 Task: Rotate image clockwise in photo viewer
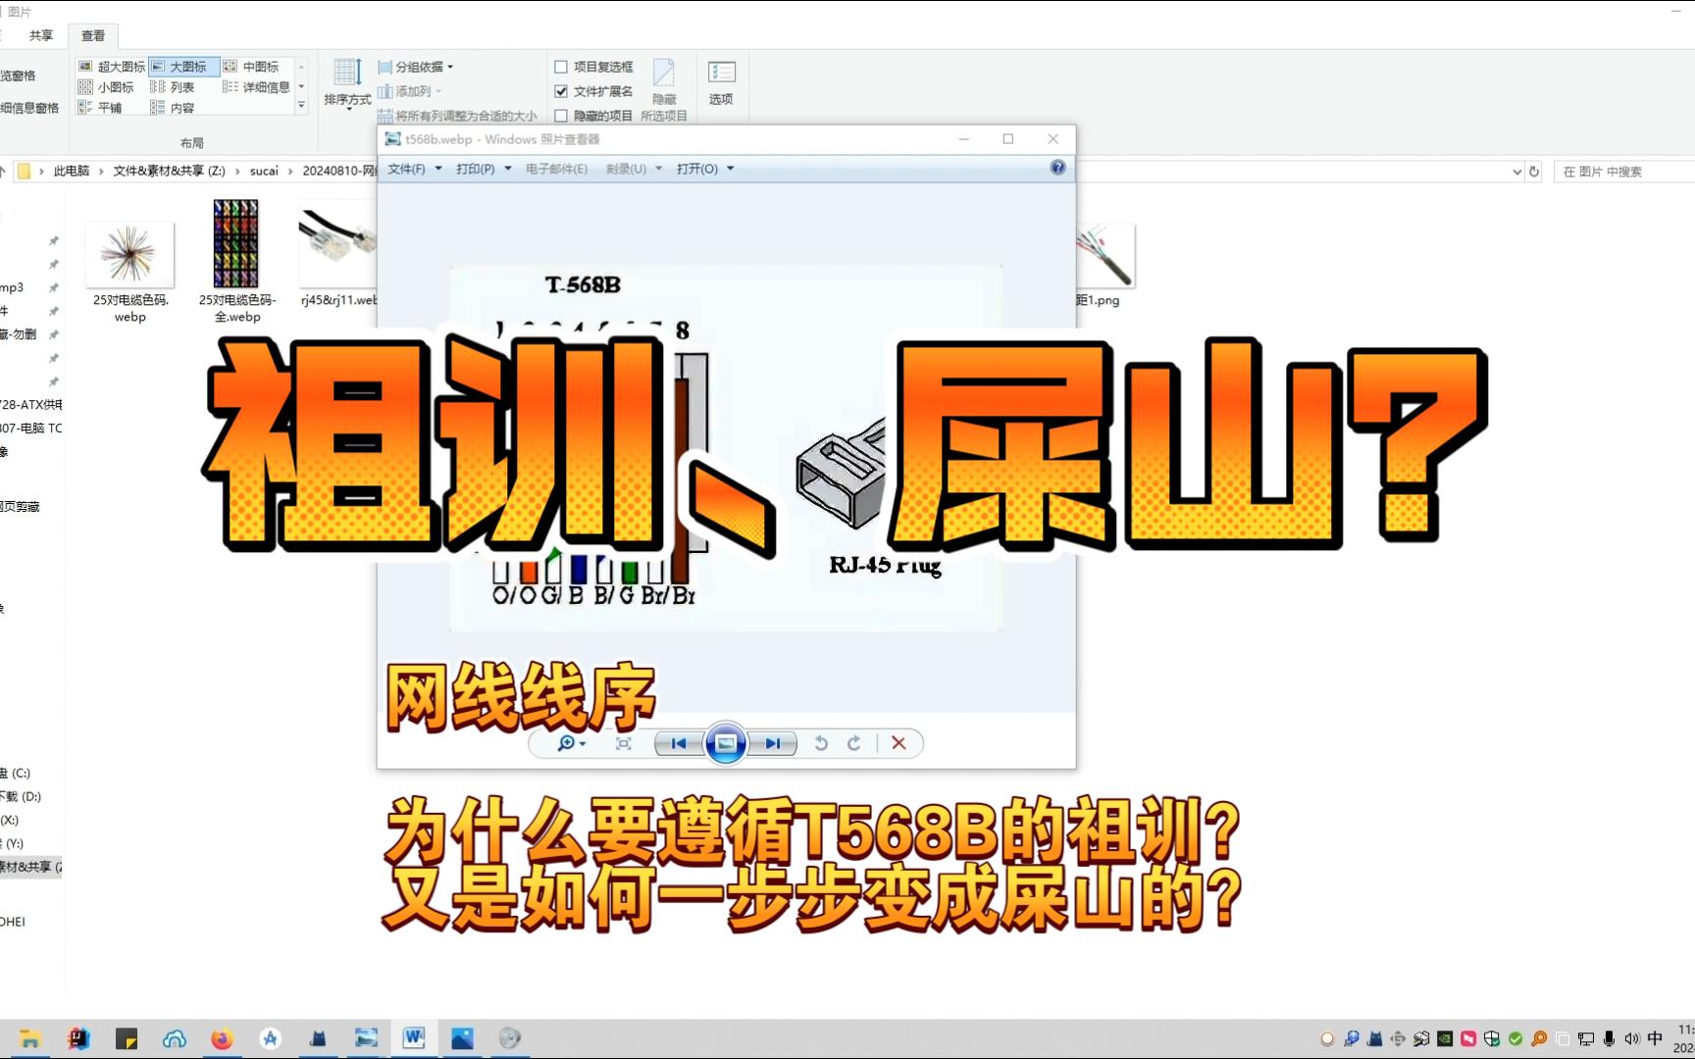coord(854,743)
